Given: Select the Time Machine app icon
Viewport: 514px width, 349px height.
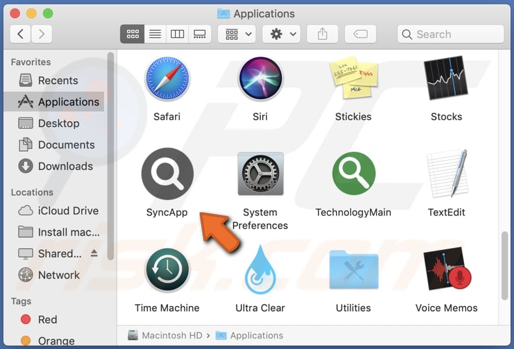Looking at the screenshot, I should tap(167, 270).
